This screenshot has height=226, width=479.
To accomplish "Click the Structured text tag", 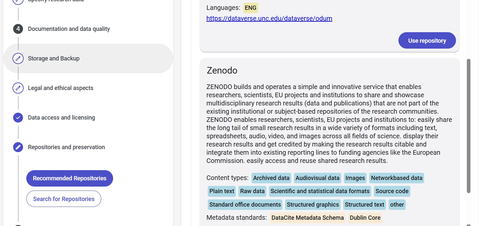I will (x=365, y=205).
